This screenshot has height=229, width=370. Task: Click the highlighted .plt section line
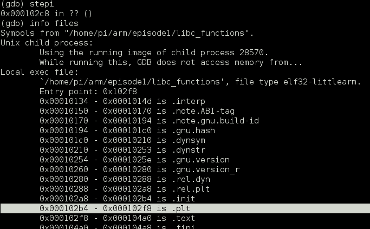click(185, 208)
